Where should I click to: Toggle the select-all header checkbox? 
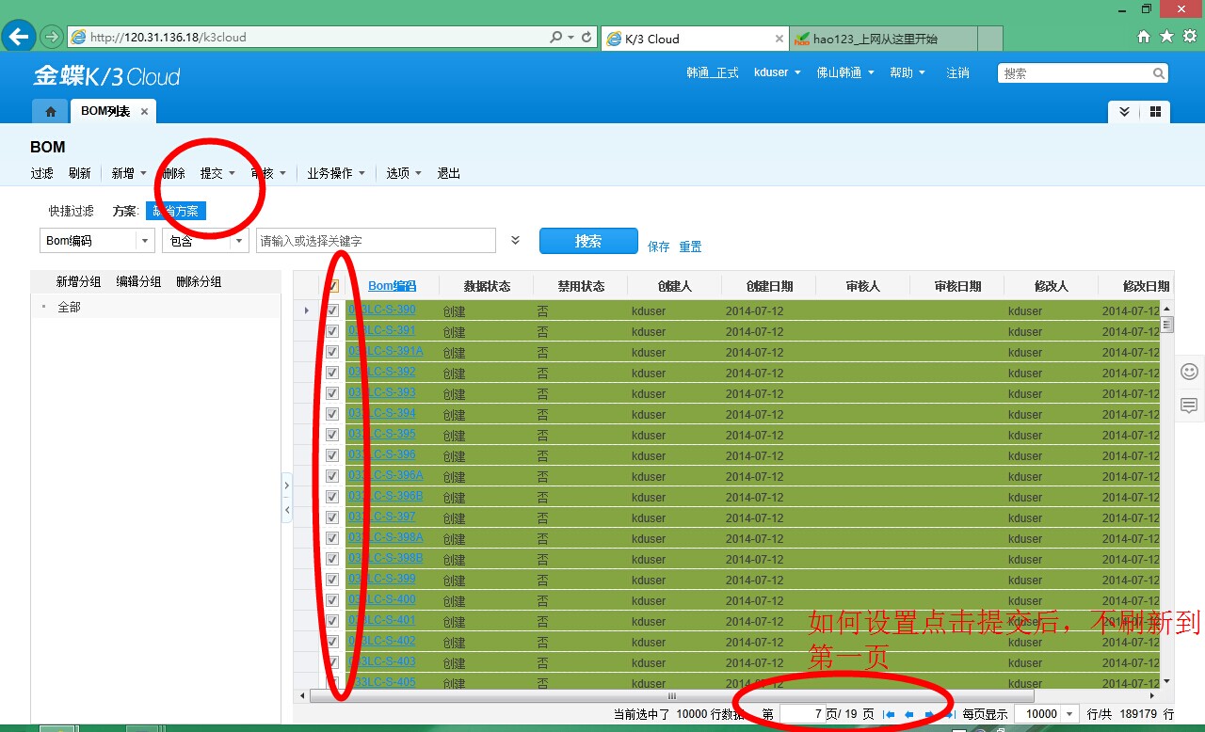[332, 286]
